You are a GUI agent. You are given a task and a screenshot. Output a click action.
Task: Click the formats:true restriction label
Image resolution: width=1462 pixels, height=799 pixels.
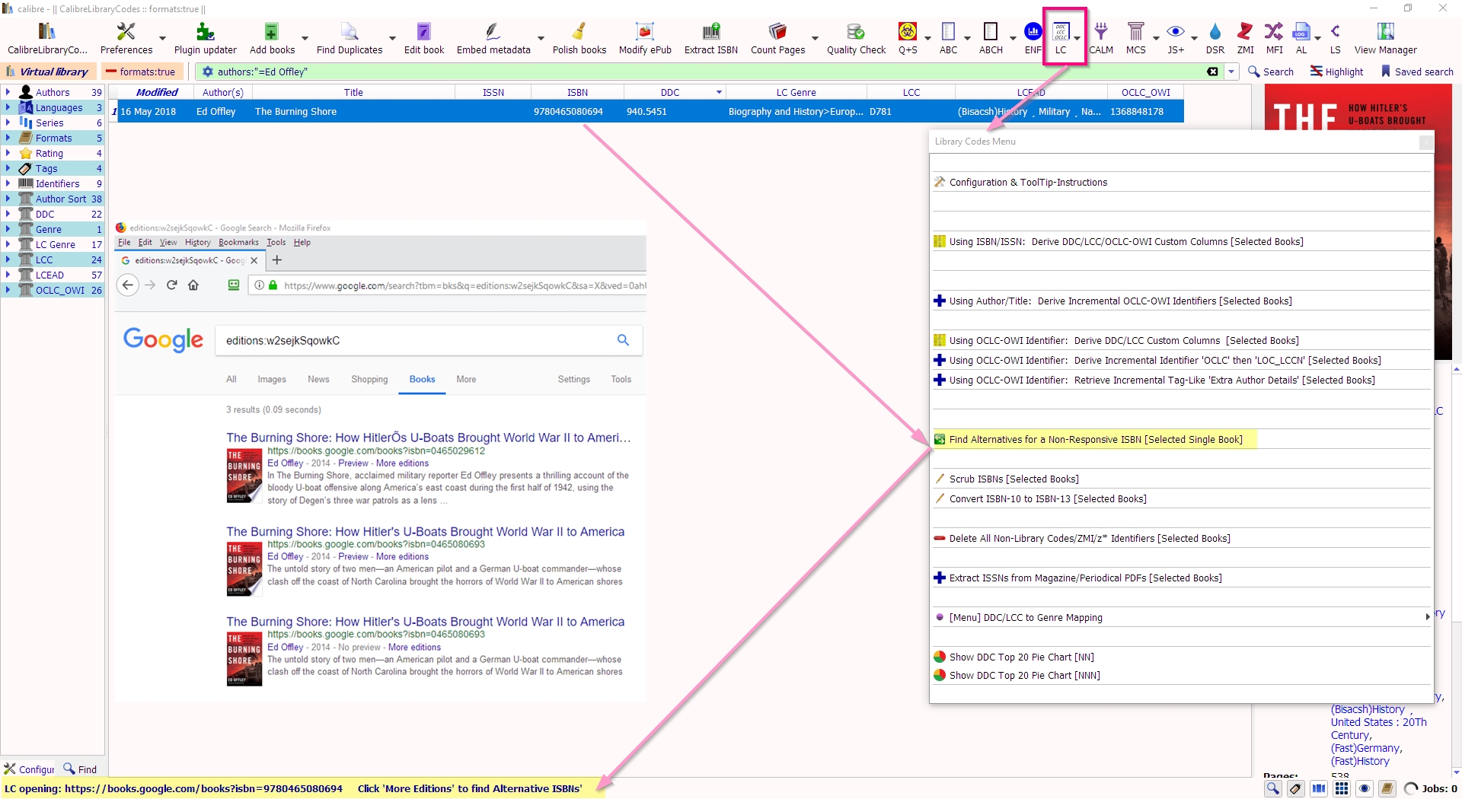point(141,72)
